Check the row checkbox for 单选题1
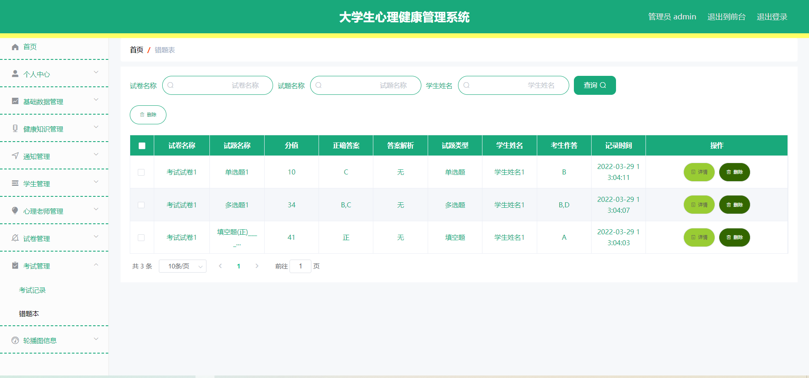The width and height of the screenshot is (809, 378). click(141, 172)
